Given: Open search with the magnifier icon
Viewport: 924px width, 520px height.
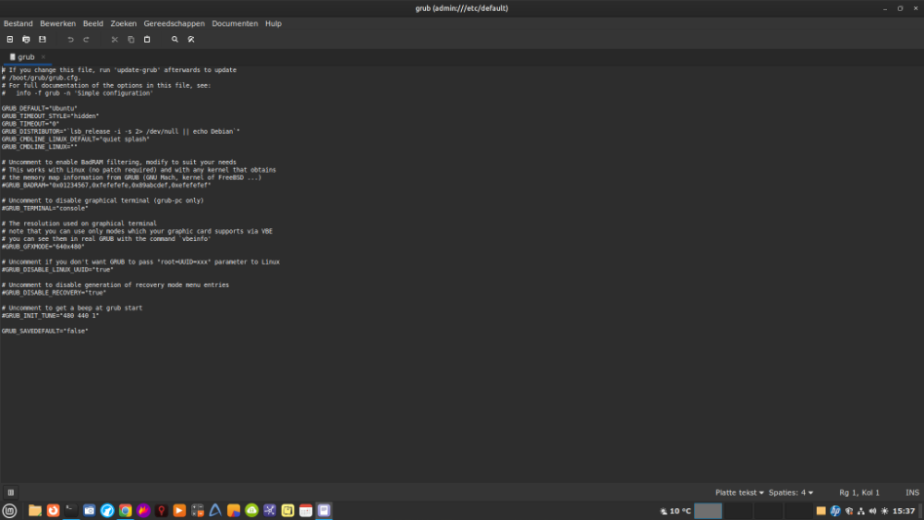Looking at the screenshot, I should coord(175,40).
